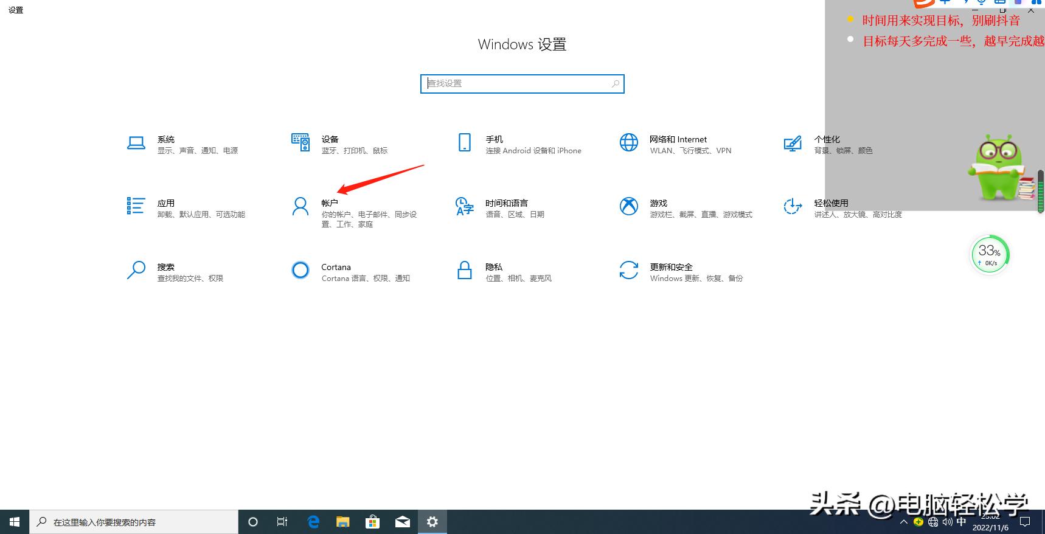Open the 更新和安全 refresh icon
Screen dimensions: 1045x534
coord(629,270)
